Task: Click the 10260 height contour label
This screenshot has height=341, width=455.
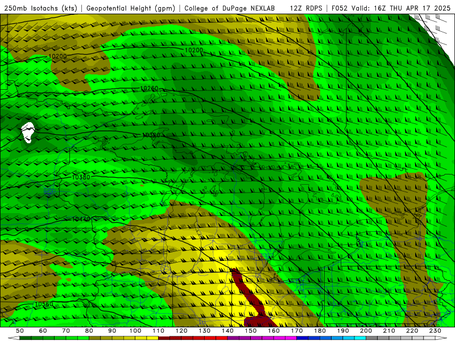Action: [149, 88]
